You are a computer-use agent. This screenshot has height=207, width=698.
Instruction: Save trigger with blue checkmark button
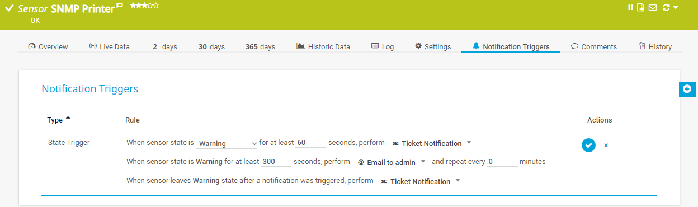(x=588, y=145)
